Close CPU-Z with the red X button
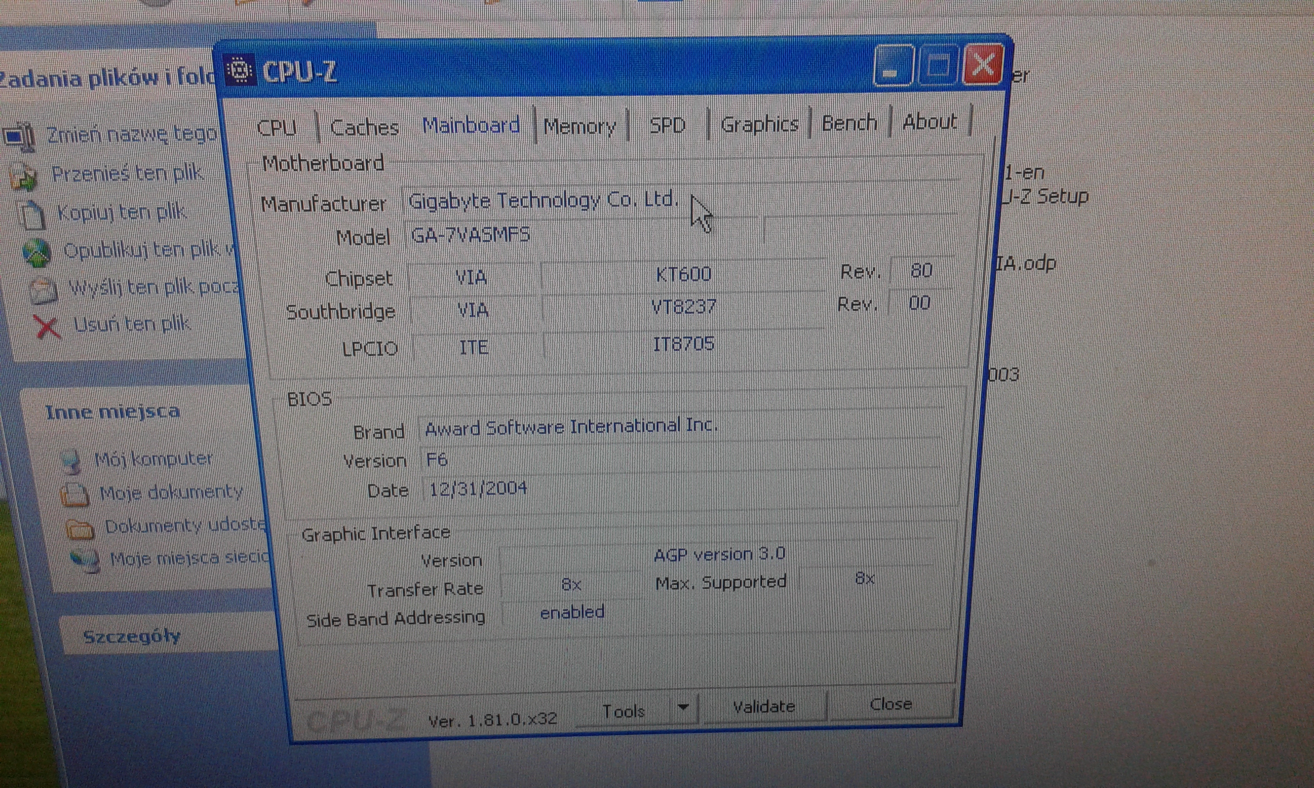Viewport: 1314px width, 788px height. (x=983, y=64)
